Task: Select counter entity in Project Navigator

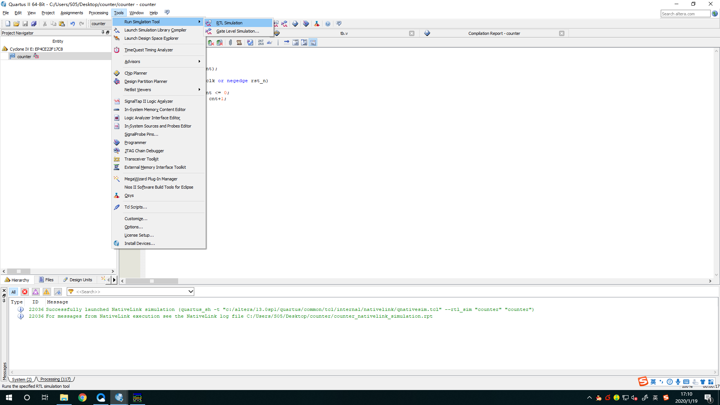Action: [x=24, y=57]
